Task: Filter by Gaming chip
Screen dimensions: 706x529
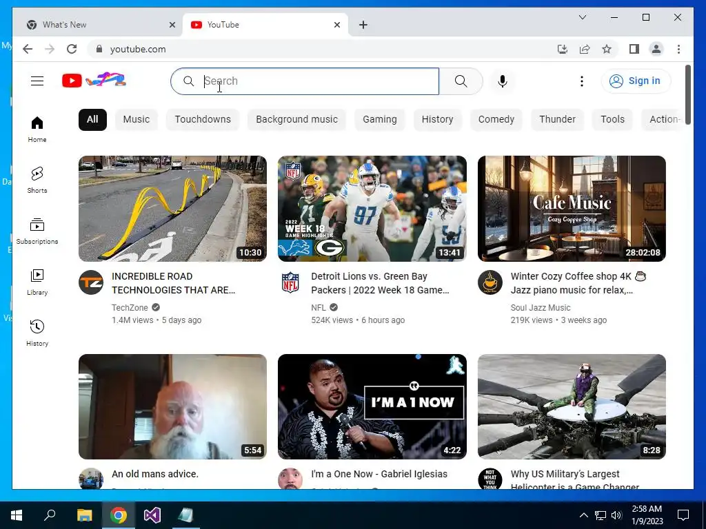Action: point(380,120)
